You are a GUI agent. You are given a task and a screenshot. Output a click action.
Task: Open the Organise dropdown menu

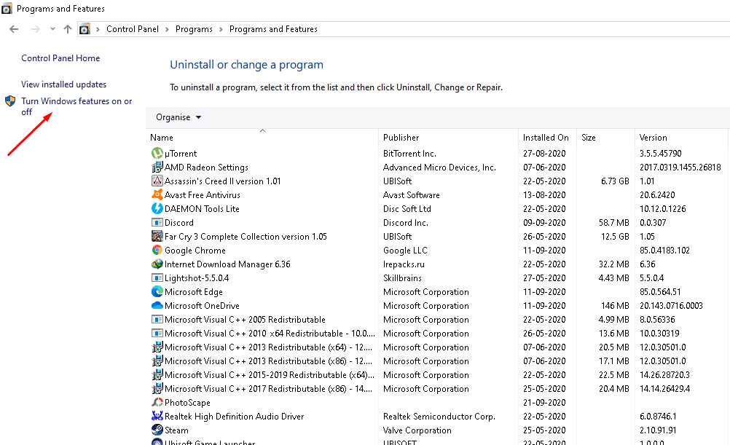pyautogui.click(x=178, y=117)
